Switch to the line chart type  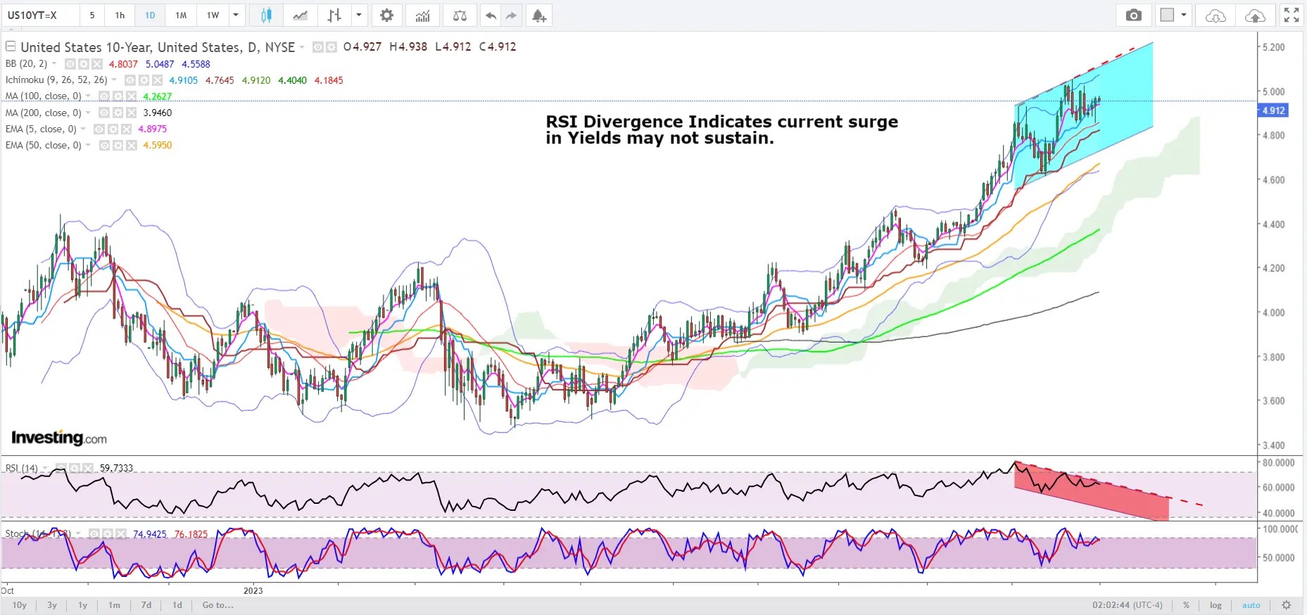click(x=300, y=15)
